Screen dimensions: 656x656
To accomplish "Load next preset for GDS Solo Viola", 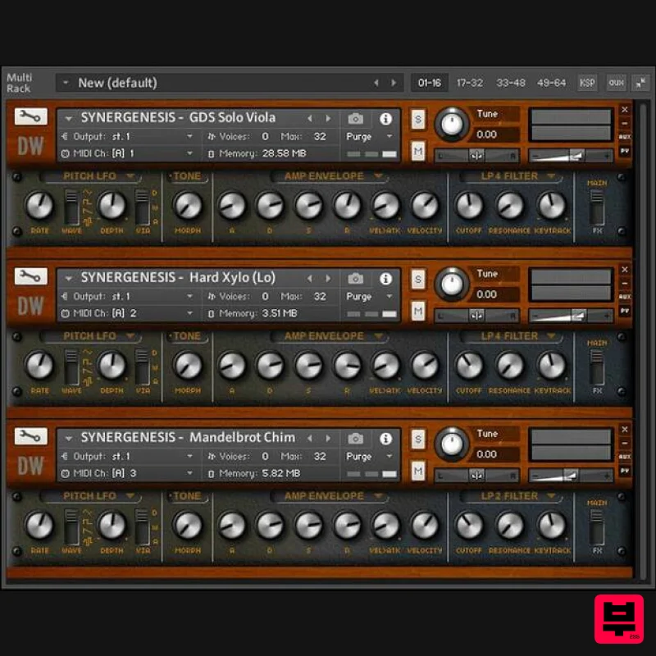I will point(329,119).
